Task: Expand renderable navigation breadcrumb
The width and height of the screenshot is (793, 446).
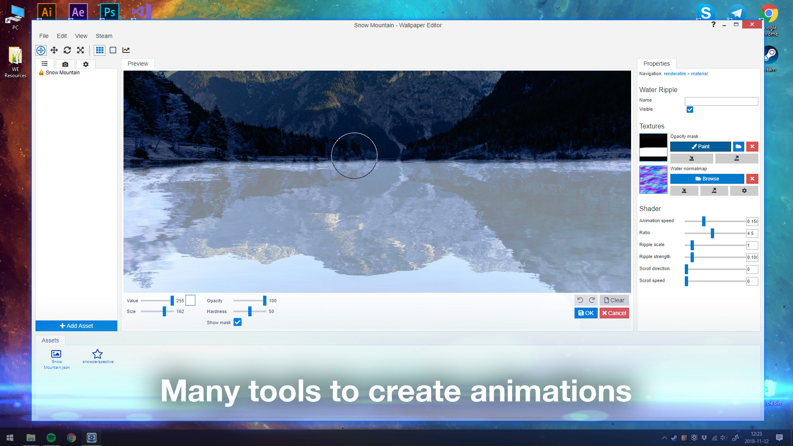Action: [x=674, y=74]
